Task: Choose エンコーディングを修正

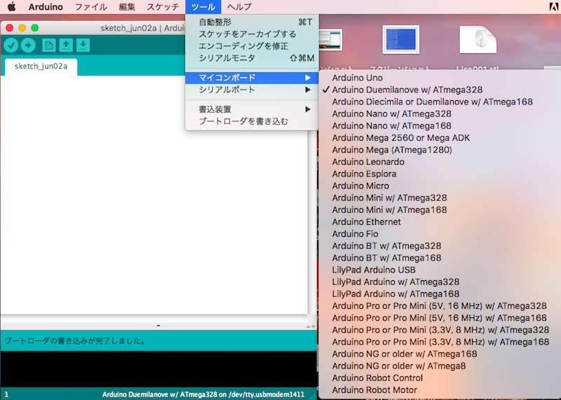Action: (252, 46)
